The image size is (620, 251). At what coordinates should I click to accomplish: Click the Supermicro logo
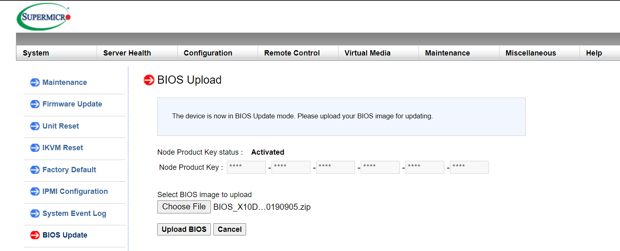pos(44,17)
